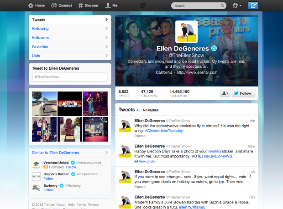Click the Harper's Bazaar avatar icon

tap(36, 176)
